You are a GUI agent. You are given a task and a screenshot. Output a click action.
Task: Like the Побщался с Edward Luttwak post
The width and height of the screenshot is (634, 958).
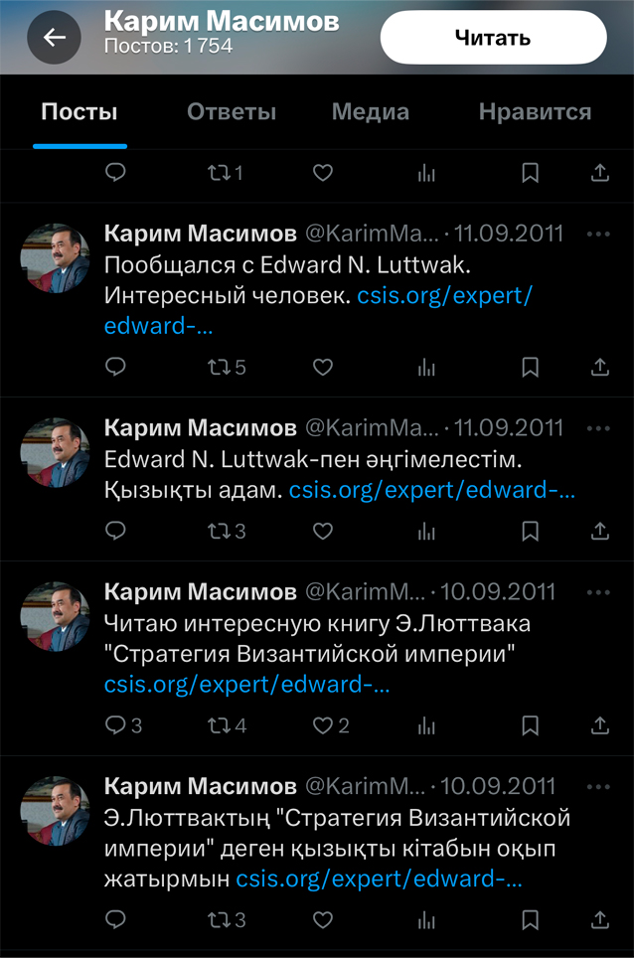323,367
